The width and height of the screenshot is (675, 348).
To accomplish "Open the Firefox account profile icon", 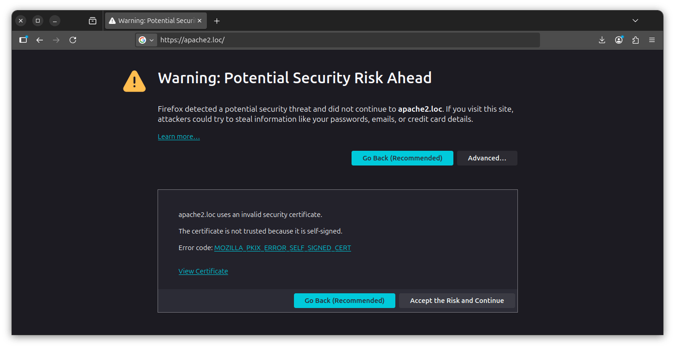I will point(619,40).
